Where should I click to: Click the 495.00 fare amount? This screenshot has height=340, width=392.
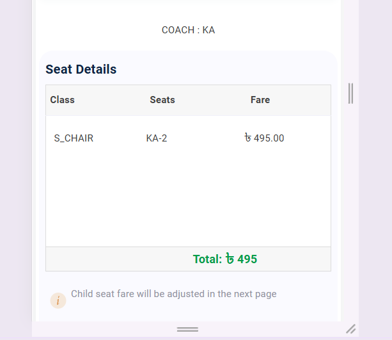[269, 138]
